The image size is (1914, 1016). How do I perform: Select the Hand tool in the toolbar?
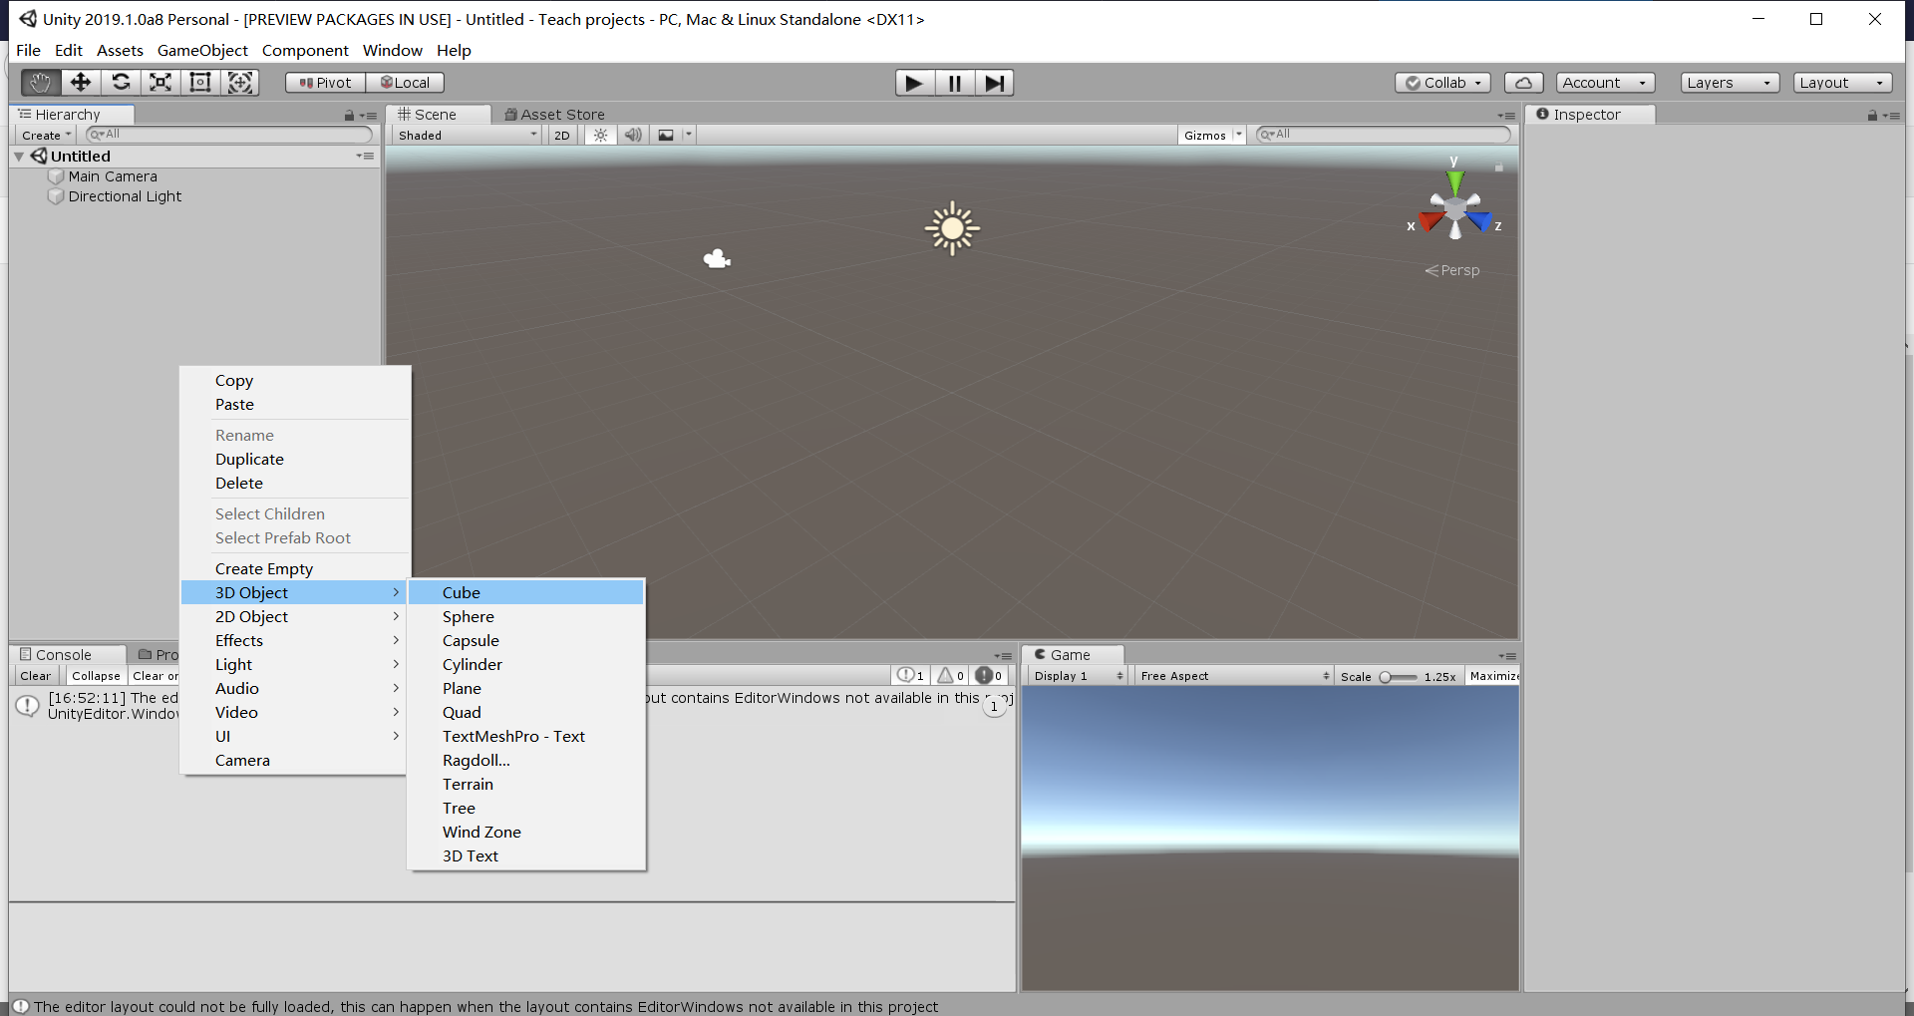tap(40, 83)
